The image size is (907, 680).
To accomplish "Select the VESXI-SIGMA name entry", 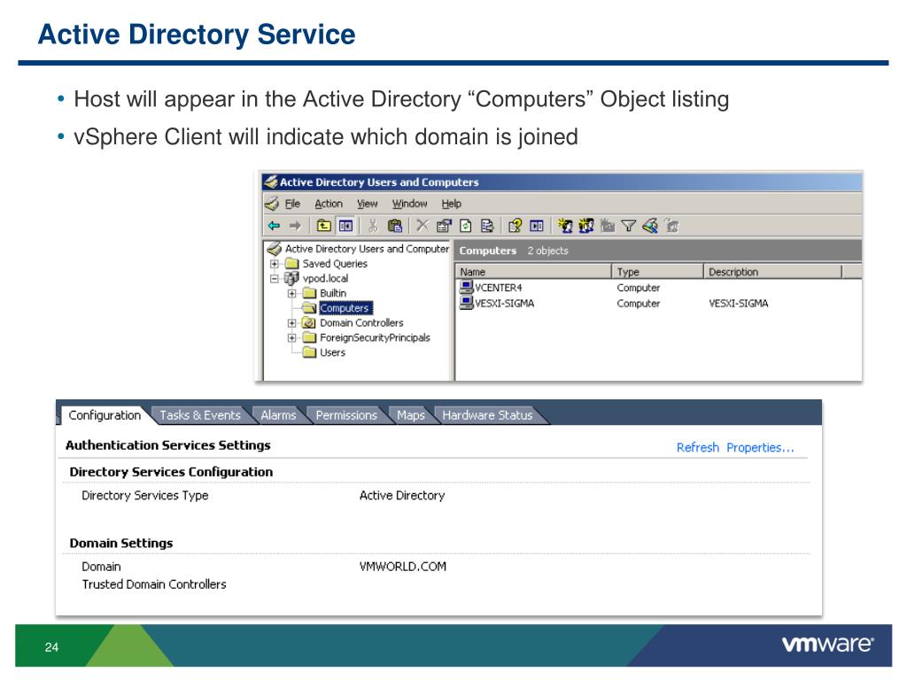I will [x=504, y=303].
